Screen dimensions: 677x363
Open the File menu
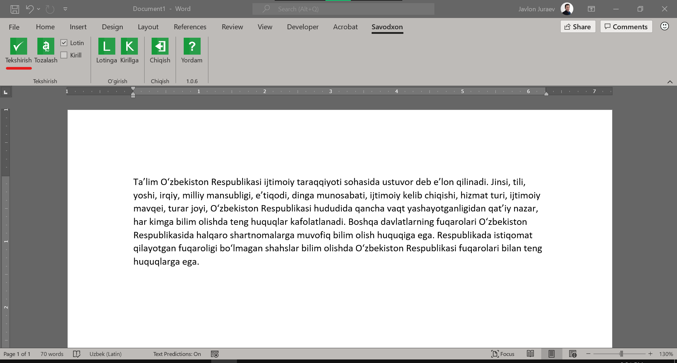pos(14,27)
